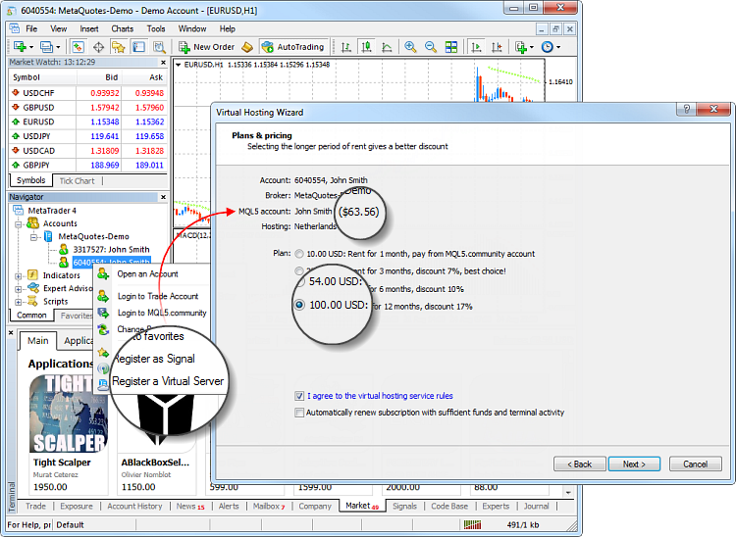736x537 pixels.
Task: Enable automatically renew subscription checkbox
Action: pos(300,413)
